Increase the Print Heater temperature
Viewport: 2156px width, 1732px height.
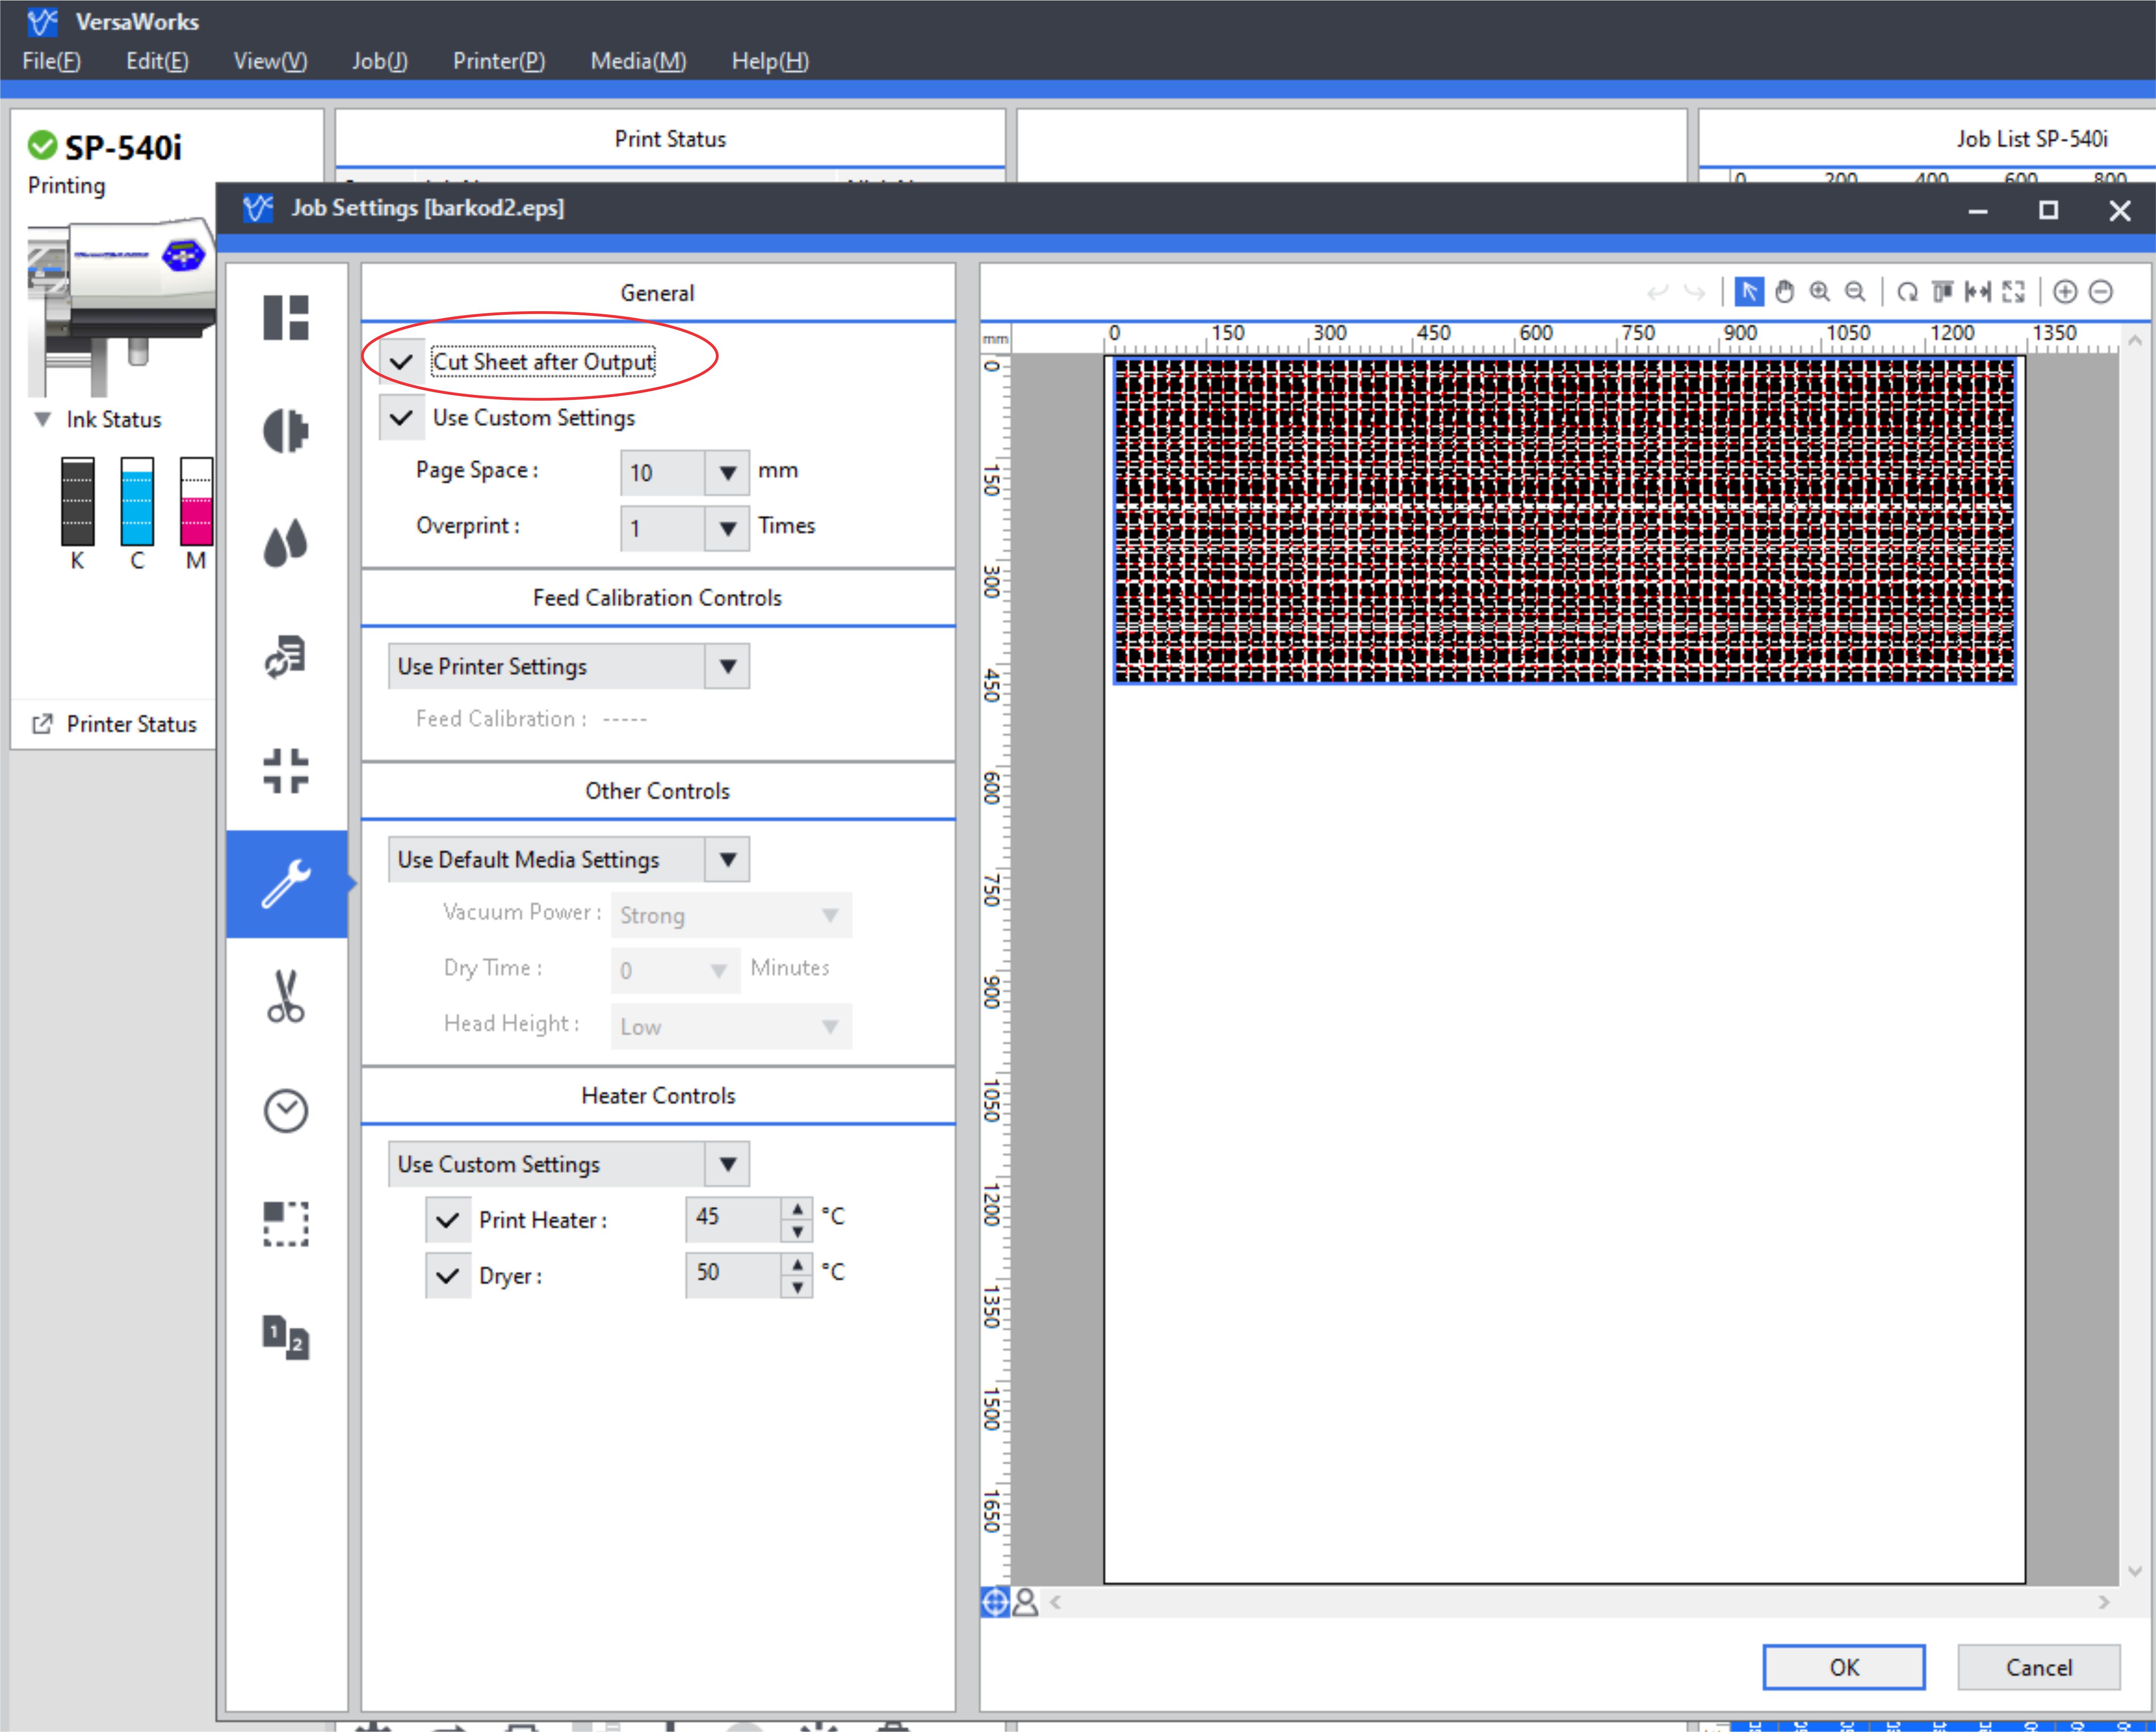click(797, 1208)
